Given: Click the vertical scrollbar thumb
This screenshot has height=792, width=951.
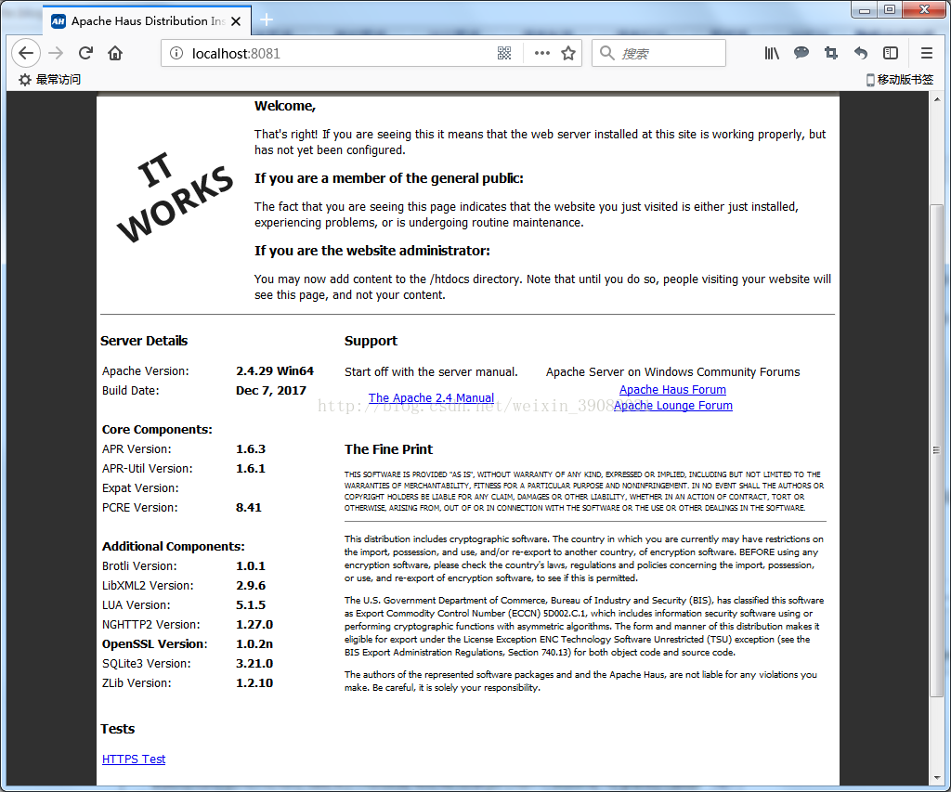Looking at the screenshot, I should point(937,450).
